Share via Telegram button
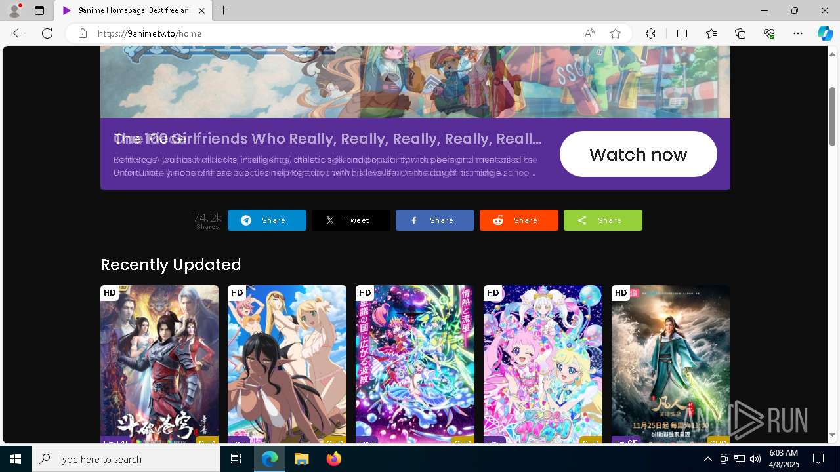This screenshot has width=840, height=472. click(267, 220)
